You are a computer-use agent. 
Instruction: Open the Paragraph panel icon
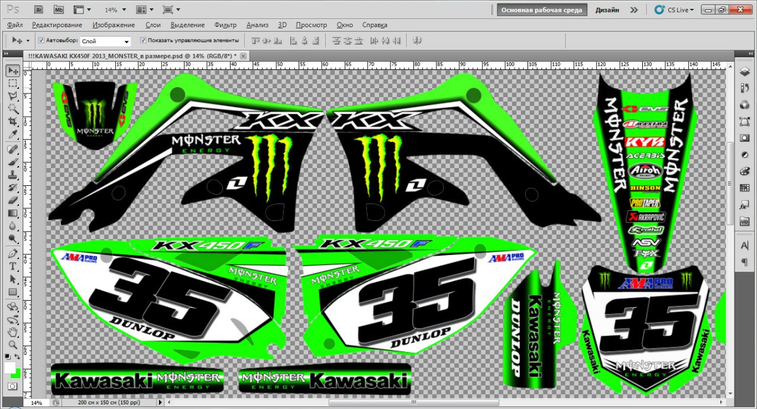[745, 262]
